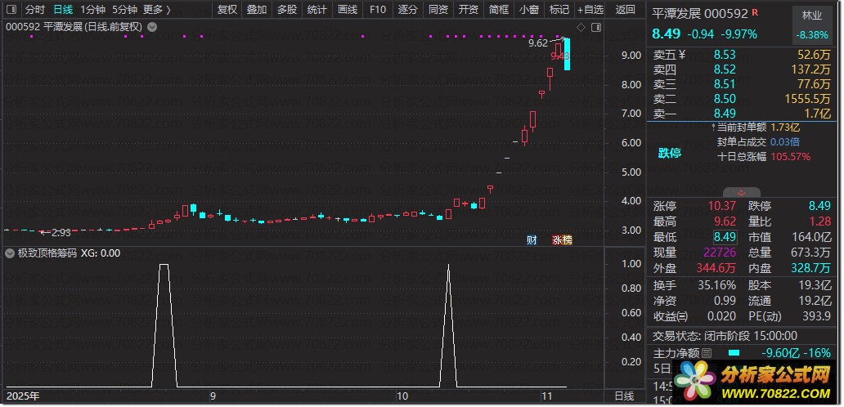Image resolution: width=844 pixels, height=407 pixels.
Task: Click the diamond icon above the chart
Action: pyautogui.click(x=581, y=28)
